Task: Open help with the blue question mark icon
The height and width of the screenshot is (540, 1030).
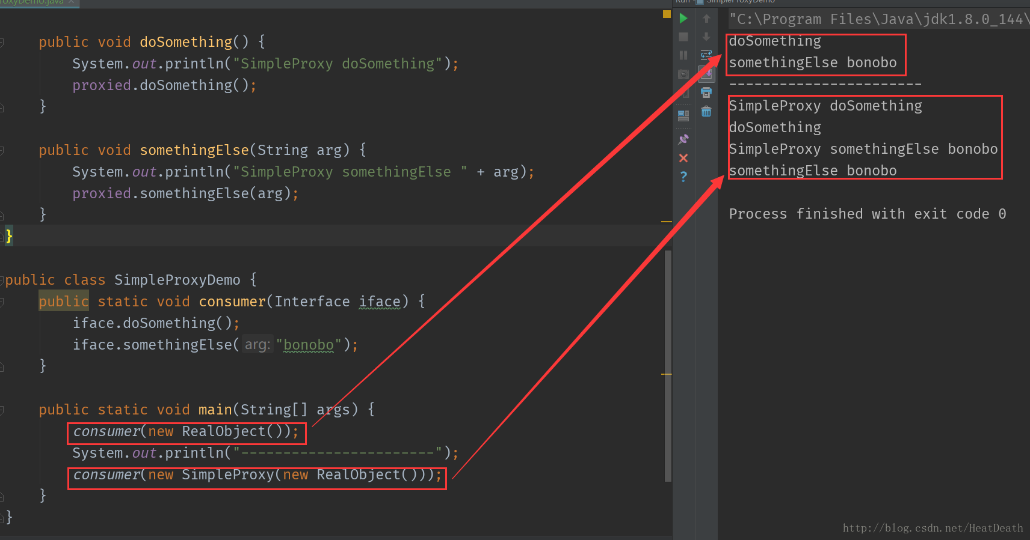Action: 683,177
